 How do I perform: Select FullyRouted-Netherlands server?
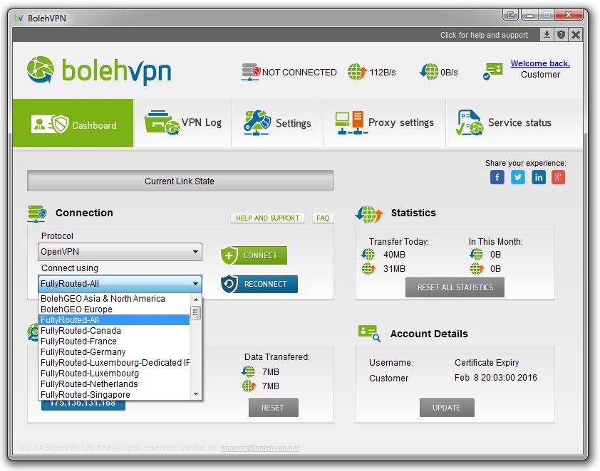114,384
